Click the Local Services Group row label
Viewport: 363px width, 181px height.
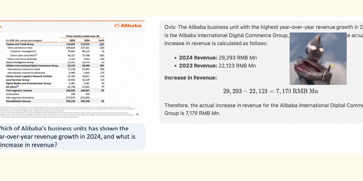pyautogui.click(x=18, y=80)
